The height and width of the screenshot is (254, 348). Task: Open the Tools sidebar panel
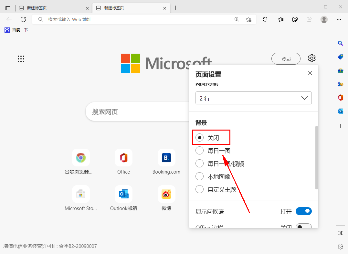pyautogui.click(x=340, y=70)
